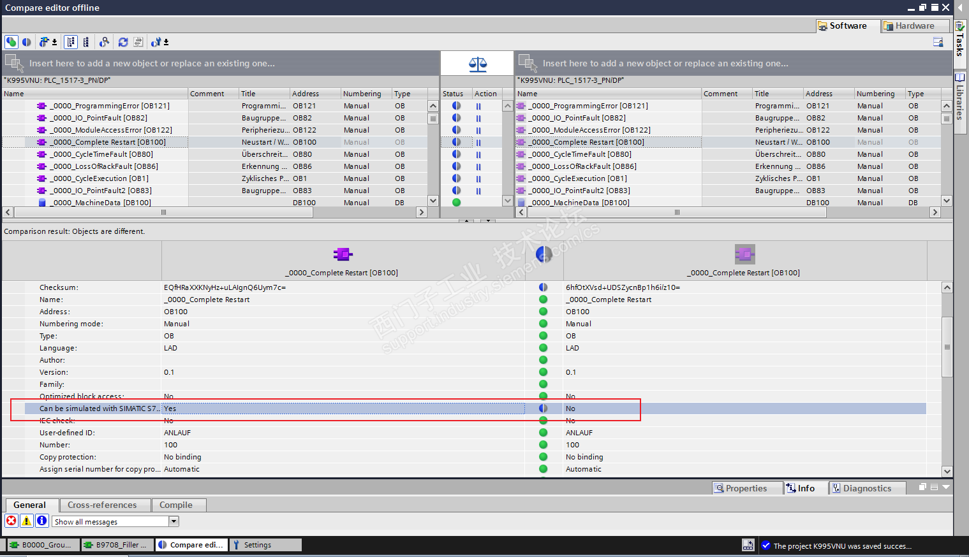Click the left pane Numbering column header
The image size is (969, 557).
tap(366, 94)
